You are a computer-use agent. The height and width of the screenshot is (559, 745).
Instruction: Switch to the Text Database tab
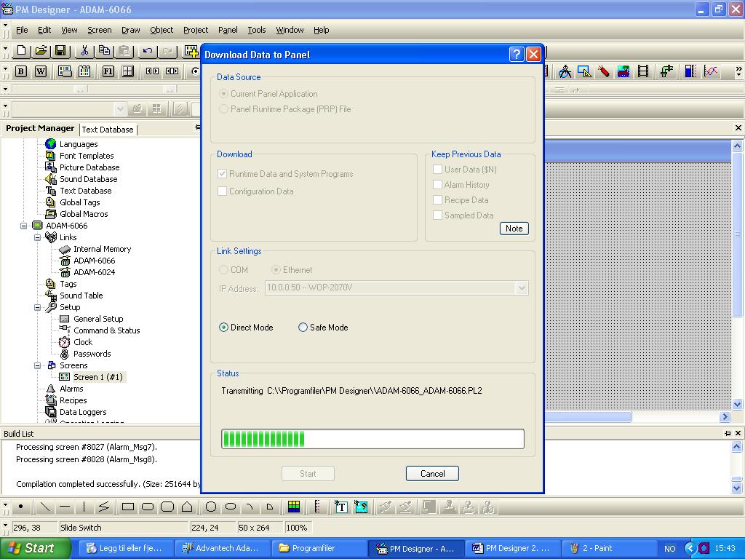tap(108, 130)
